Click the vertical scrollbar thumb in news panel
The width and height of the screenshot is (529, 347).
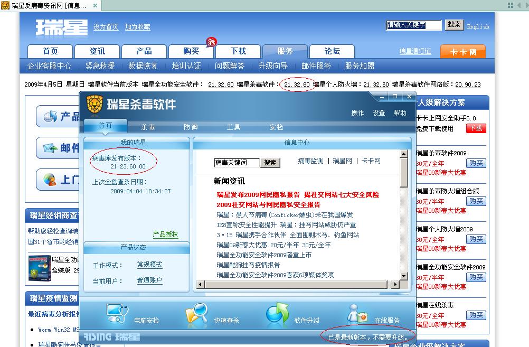[x=404, y=172]
